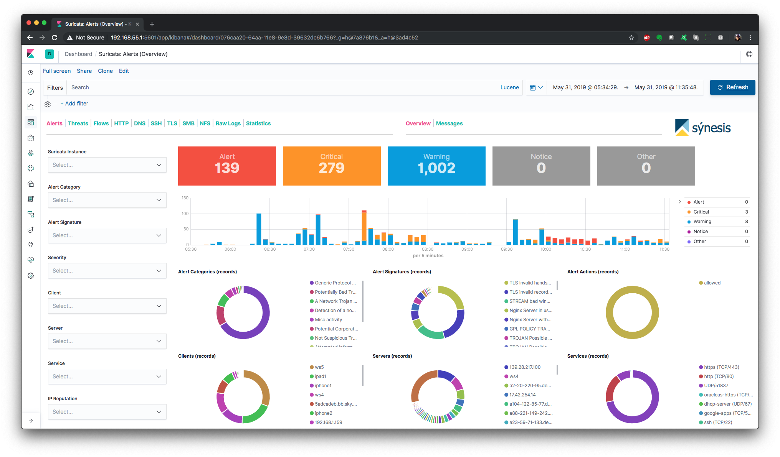Click Clone link

coord(105,71)
